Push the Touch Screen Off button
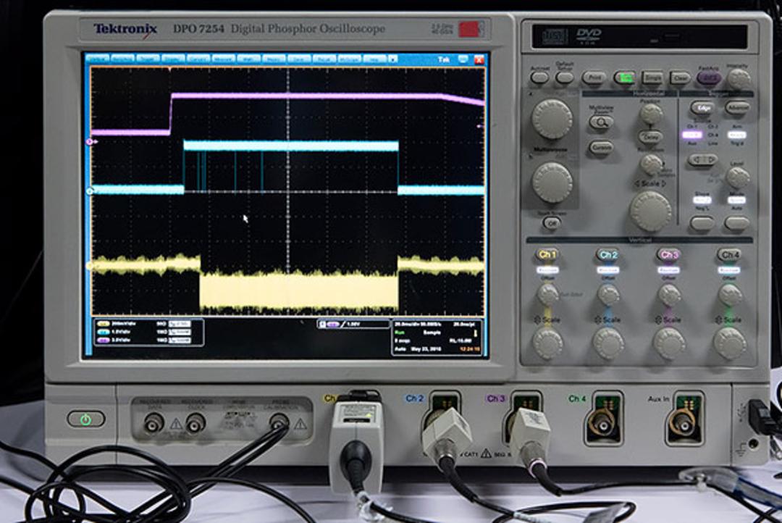Screen dimensions: 782x523 pyautogui.click(x=552, y=223)
